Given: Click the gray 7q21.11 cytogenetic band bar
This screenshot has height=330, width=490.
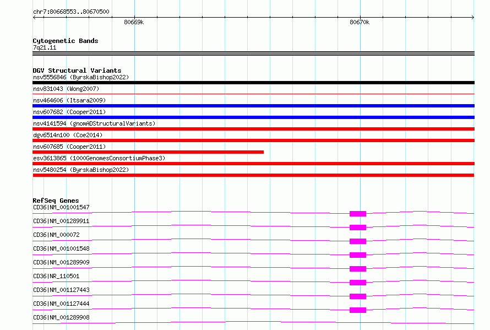Looking at the screenshot, I should point(253,53).
